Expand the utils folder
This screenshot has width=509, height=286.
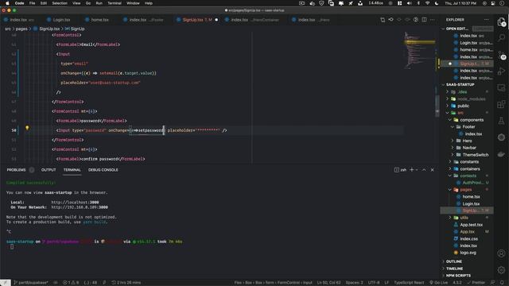click(464, 218)
